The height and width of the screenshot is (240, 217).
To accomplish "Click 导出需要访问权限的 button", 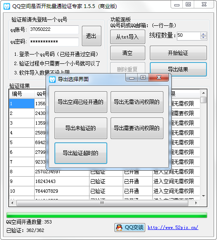I will tap(137, 128).
